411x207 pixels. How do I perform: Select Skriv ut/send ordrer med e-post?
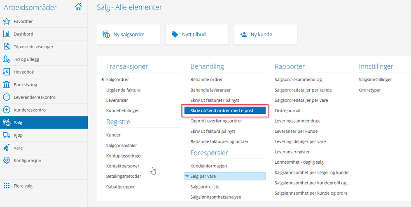tap(225, 111)
